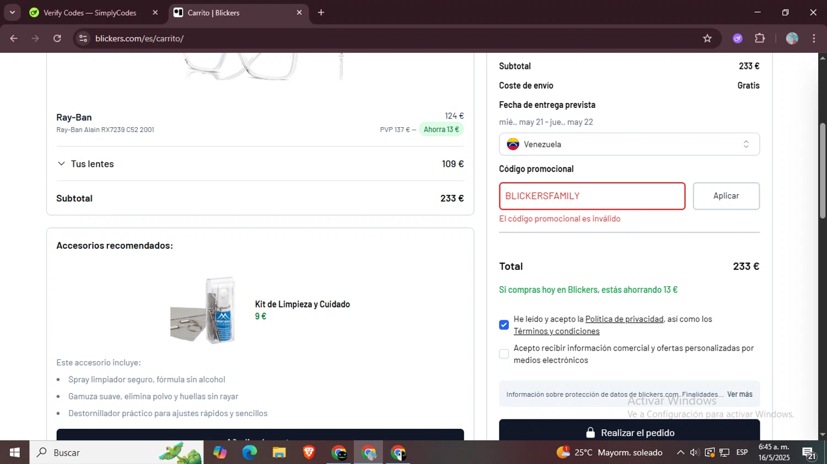
Task: Check commercial information consent checkbox
Action: [x=504, y=354]
